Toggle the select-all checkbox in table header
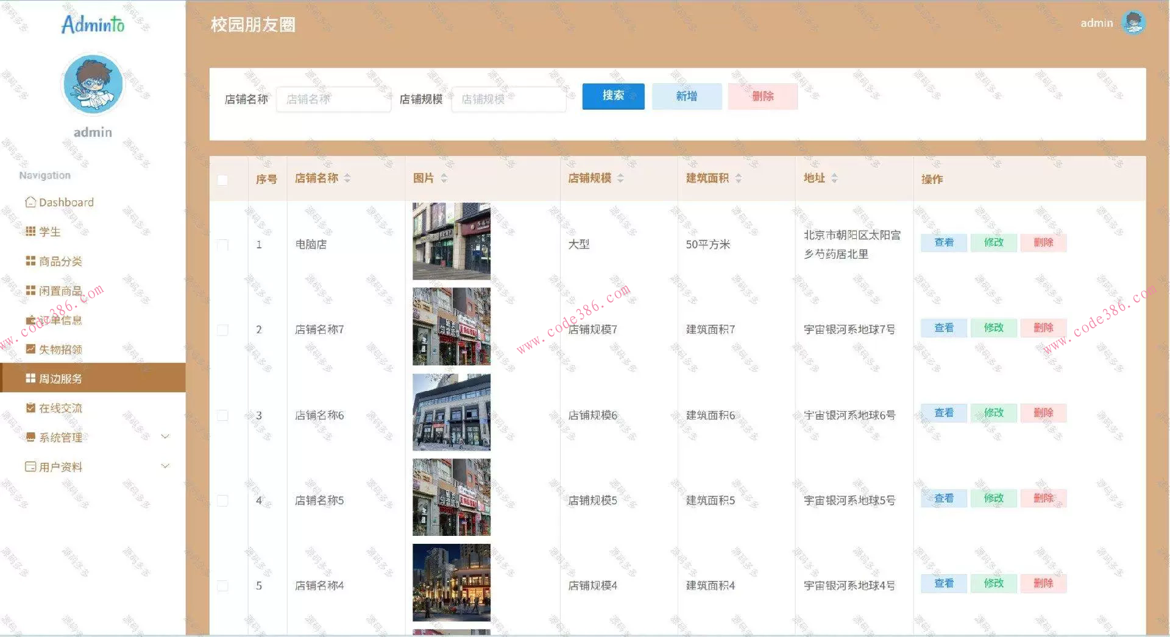 (x=222, y=180)
